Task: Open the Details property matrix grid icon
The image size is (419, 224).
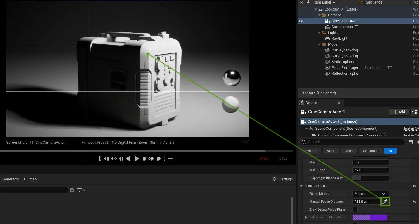Action: (411, 142)
